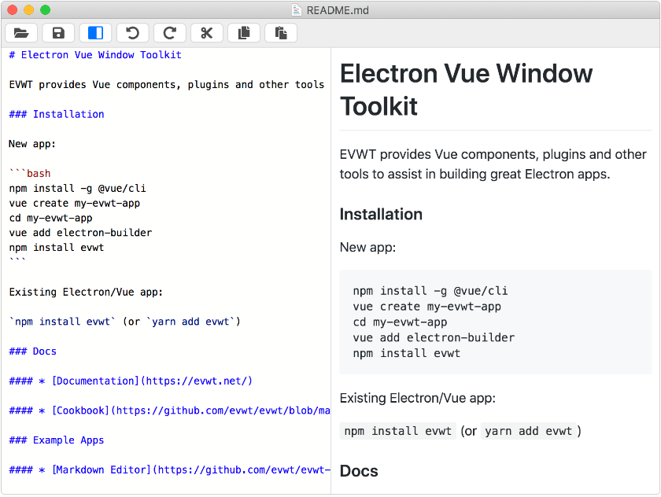Undo the last edit
Screen dimensions: 661x497
coord(132,33)
